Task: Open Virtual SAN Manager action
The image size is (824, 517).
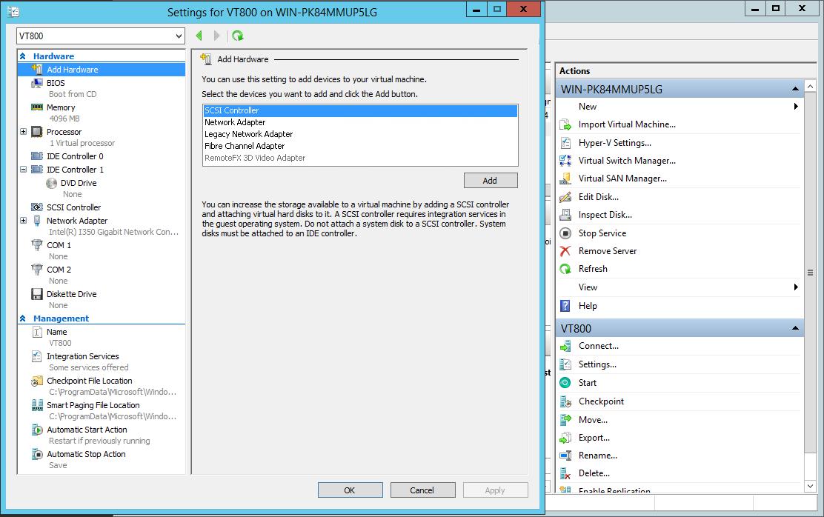Action: pyautogui.click(x=622, y=178)
